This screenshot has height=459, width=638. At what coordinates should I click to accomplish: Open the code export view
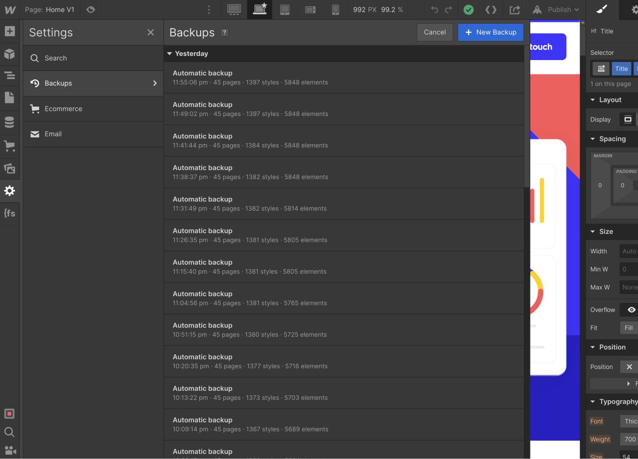click(491, 10)
